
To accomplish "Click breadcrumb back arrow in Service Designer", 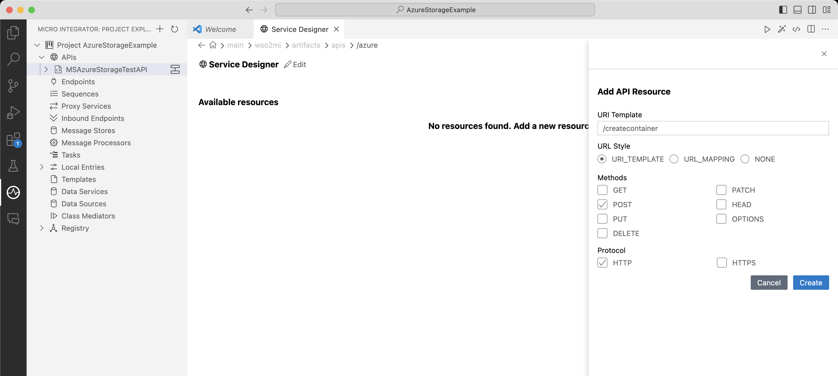I will pos(202,45).
